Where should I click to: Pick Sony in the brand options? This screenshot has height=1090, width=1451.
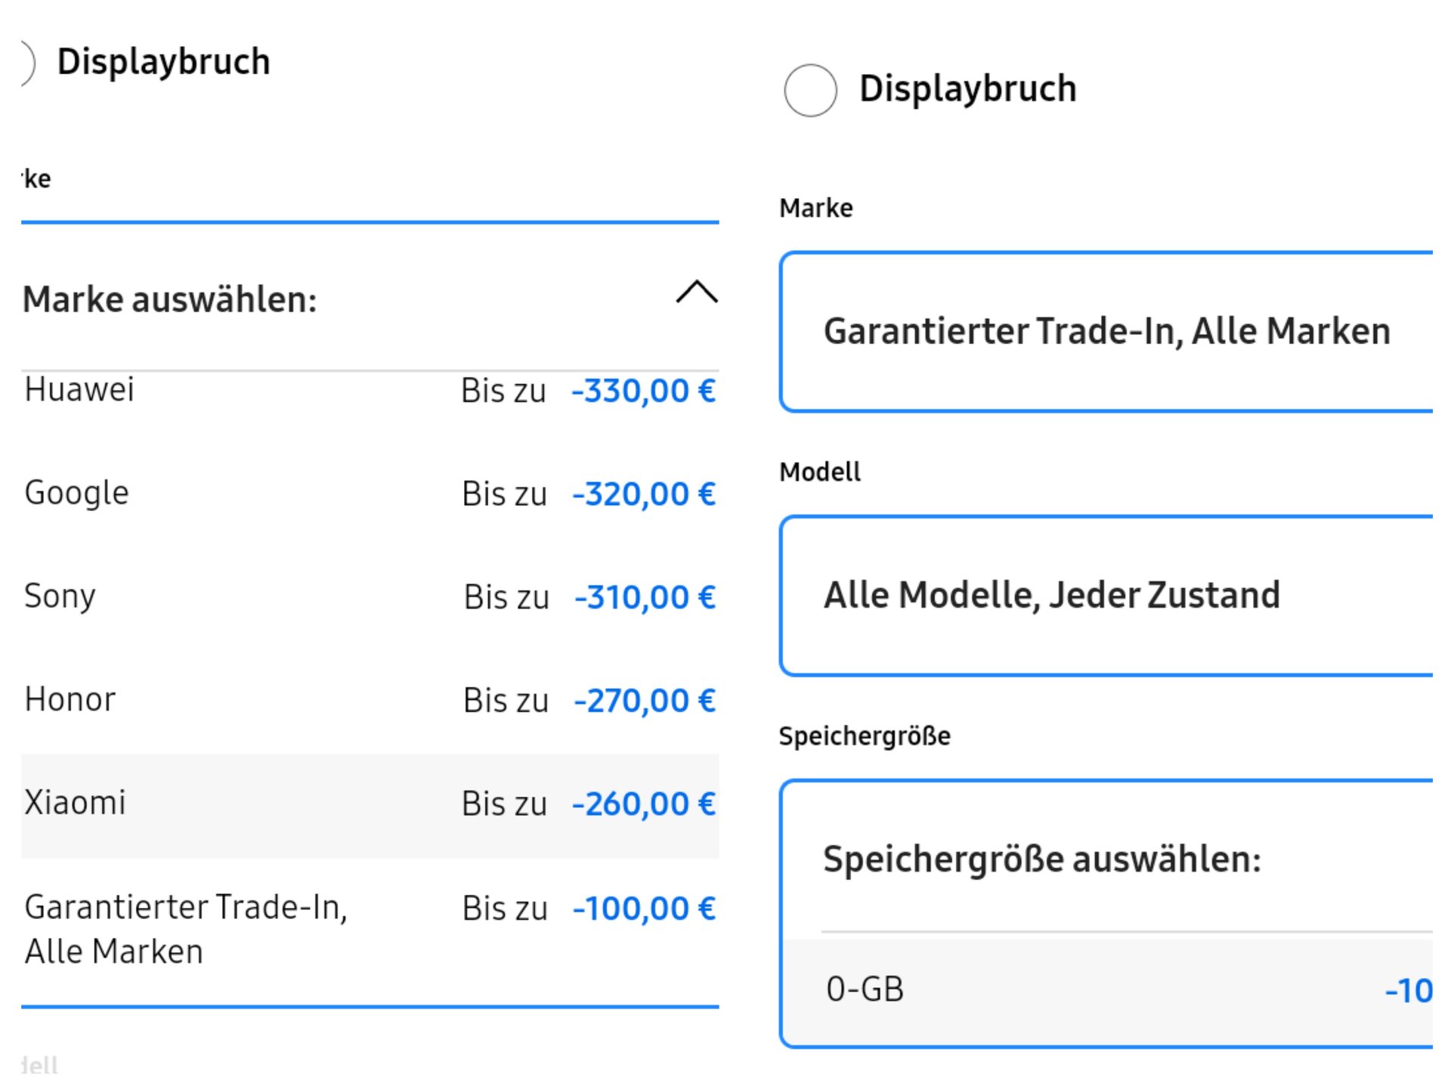60,596
